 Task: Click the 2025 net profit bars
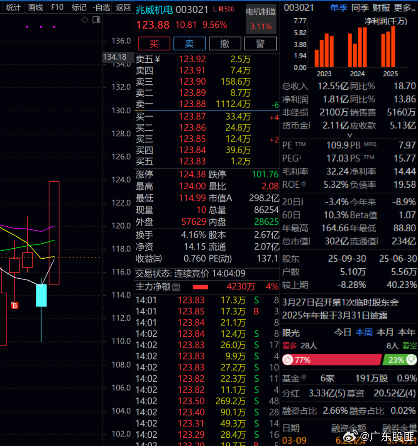coord(388,47)
